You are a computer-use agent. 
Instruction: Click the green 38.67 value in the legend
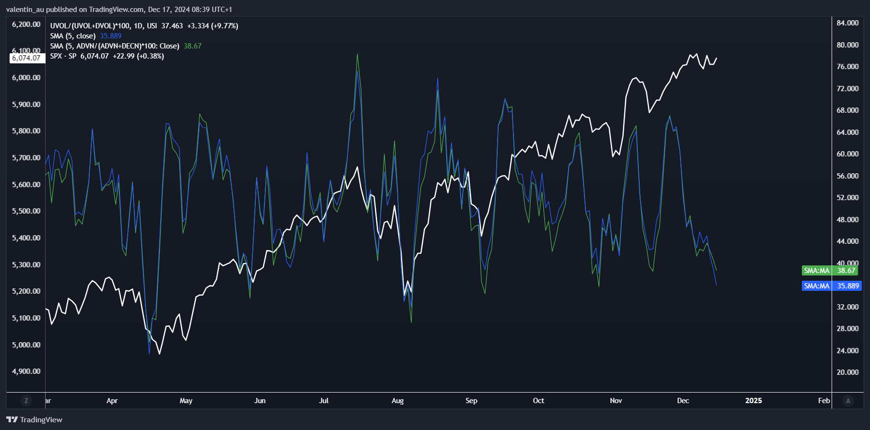(x=192, y=46)
